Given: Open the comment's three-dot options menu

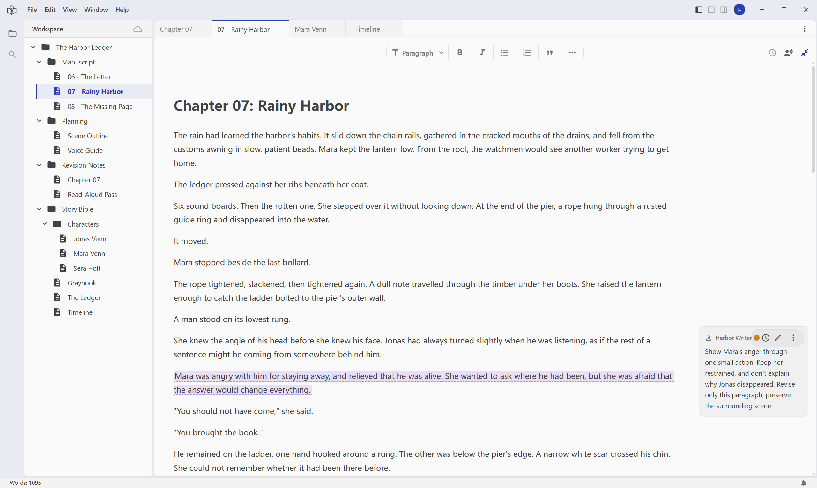Looking at the screenshot, I should (x=793, y=338).
